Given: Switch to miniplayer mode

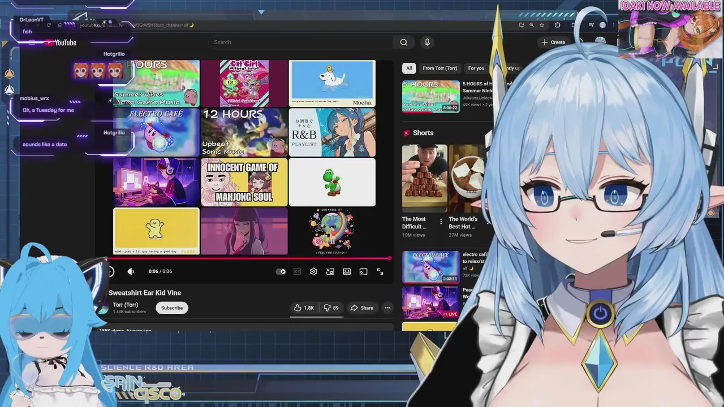Looking at the screenshot, I should [330, 271].
